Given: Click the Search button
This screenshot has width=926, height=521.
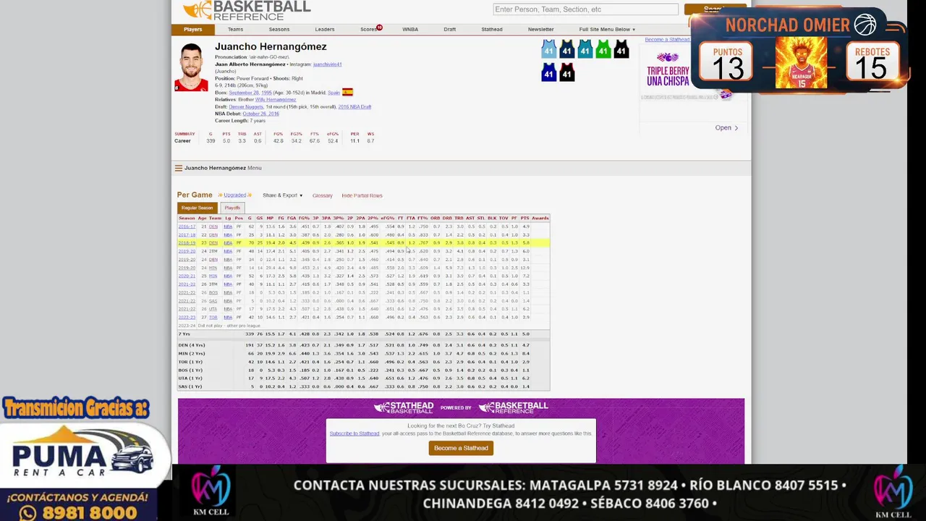Looking at the screenshot, I should (715, 9).
